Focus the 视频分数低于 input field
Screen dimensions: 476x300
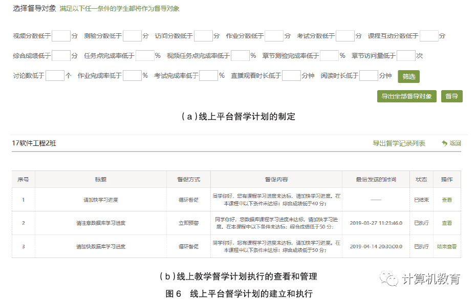[61, 36]
